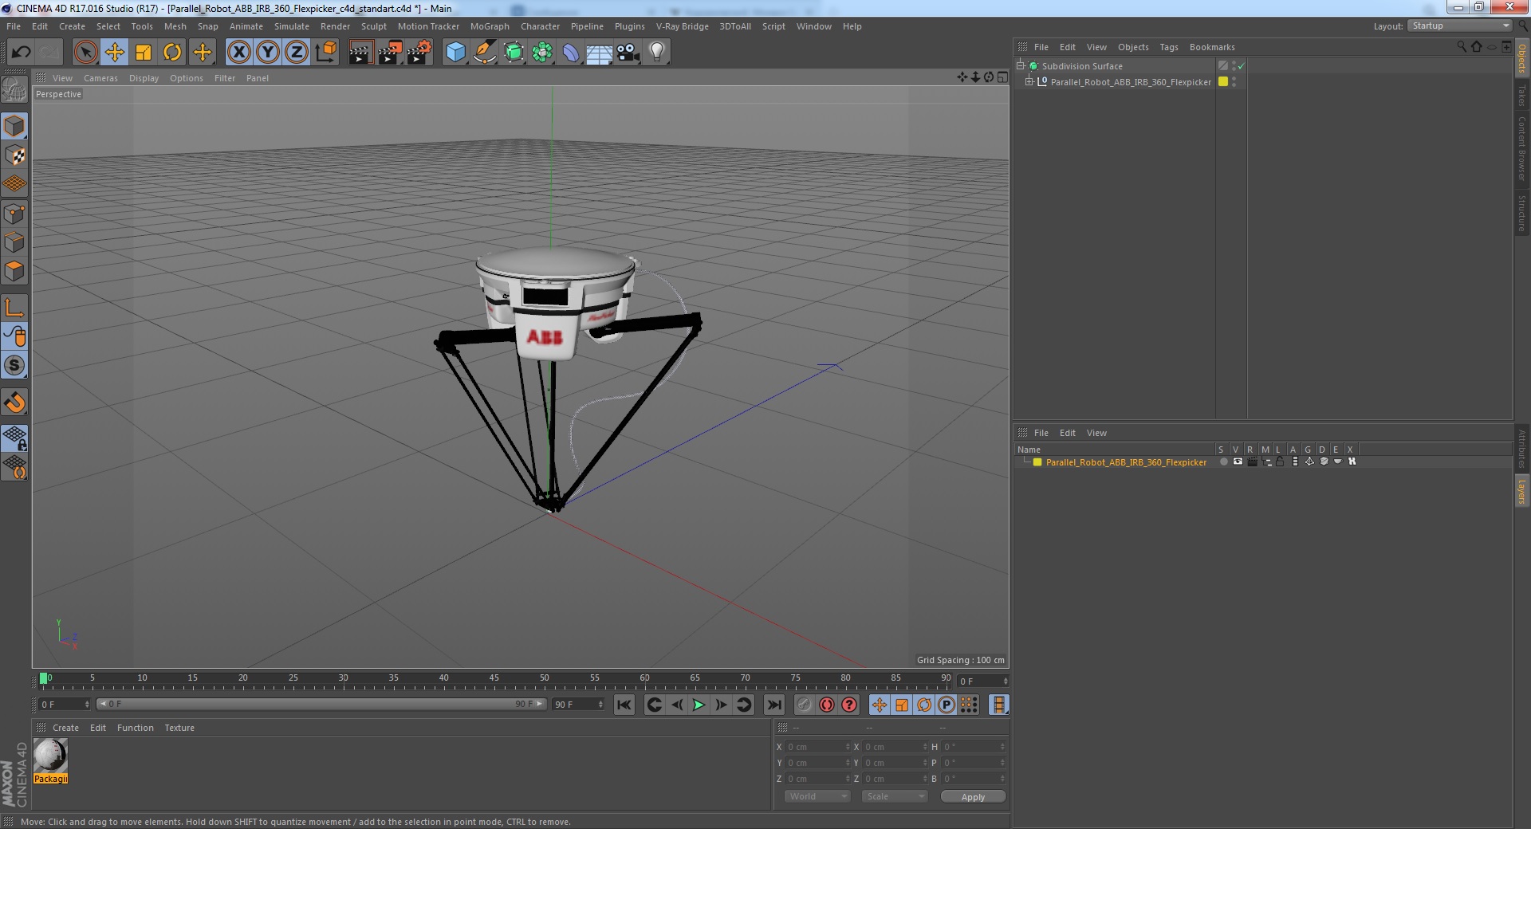Add a Camera object icon

point(628,53)
